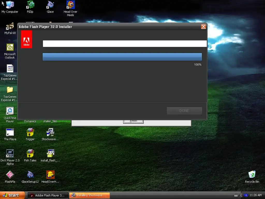Image resolution: width=265 pixels, height=199 pixels.
Task: Switch to Installing Shockwave taskbar button
Action: (89, 195)
